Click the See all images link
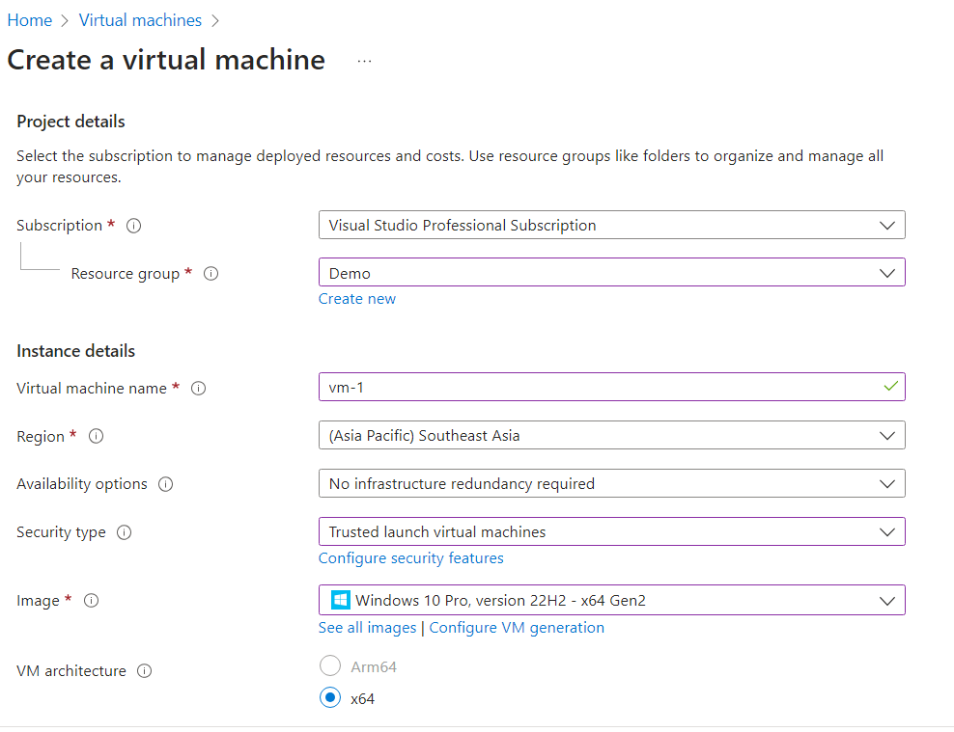954x732 pixels. tap(367, 627)
